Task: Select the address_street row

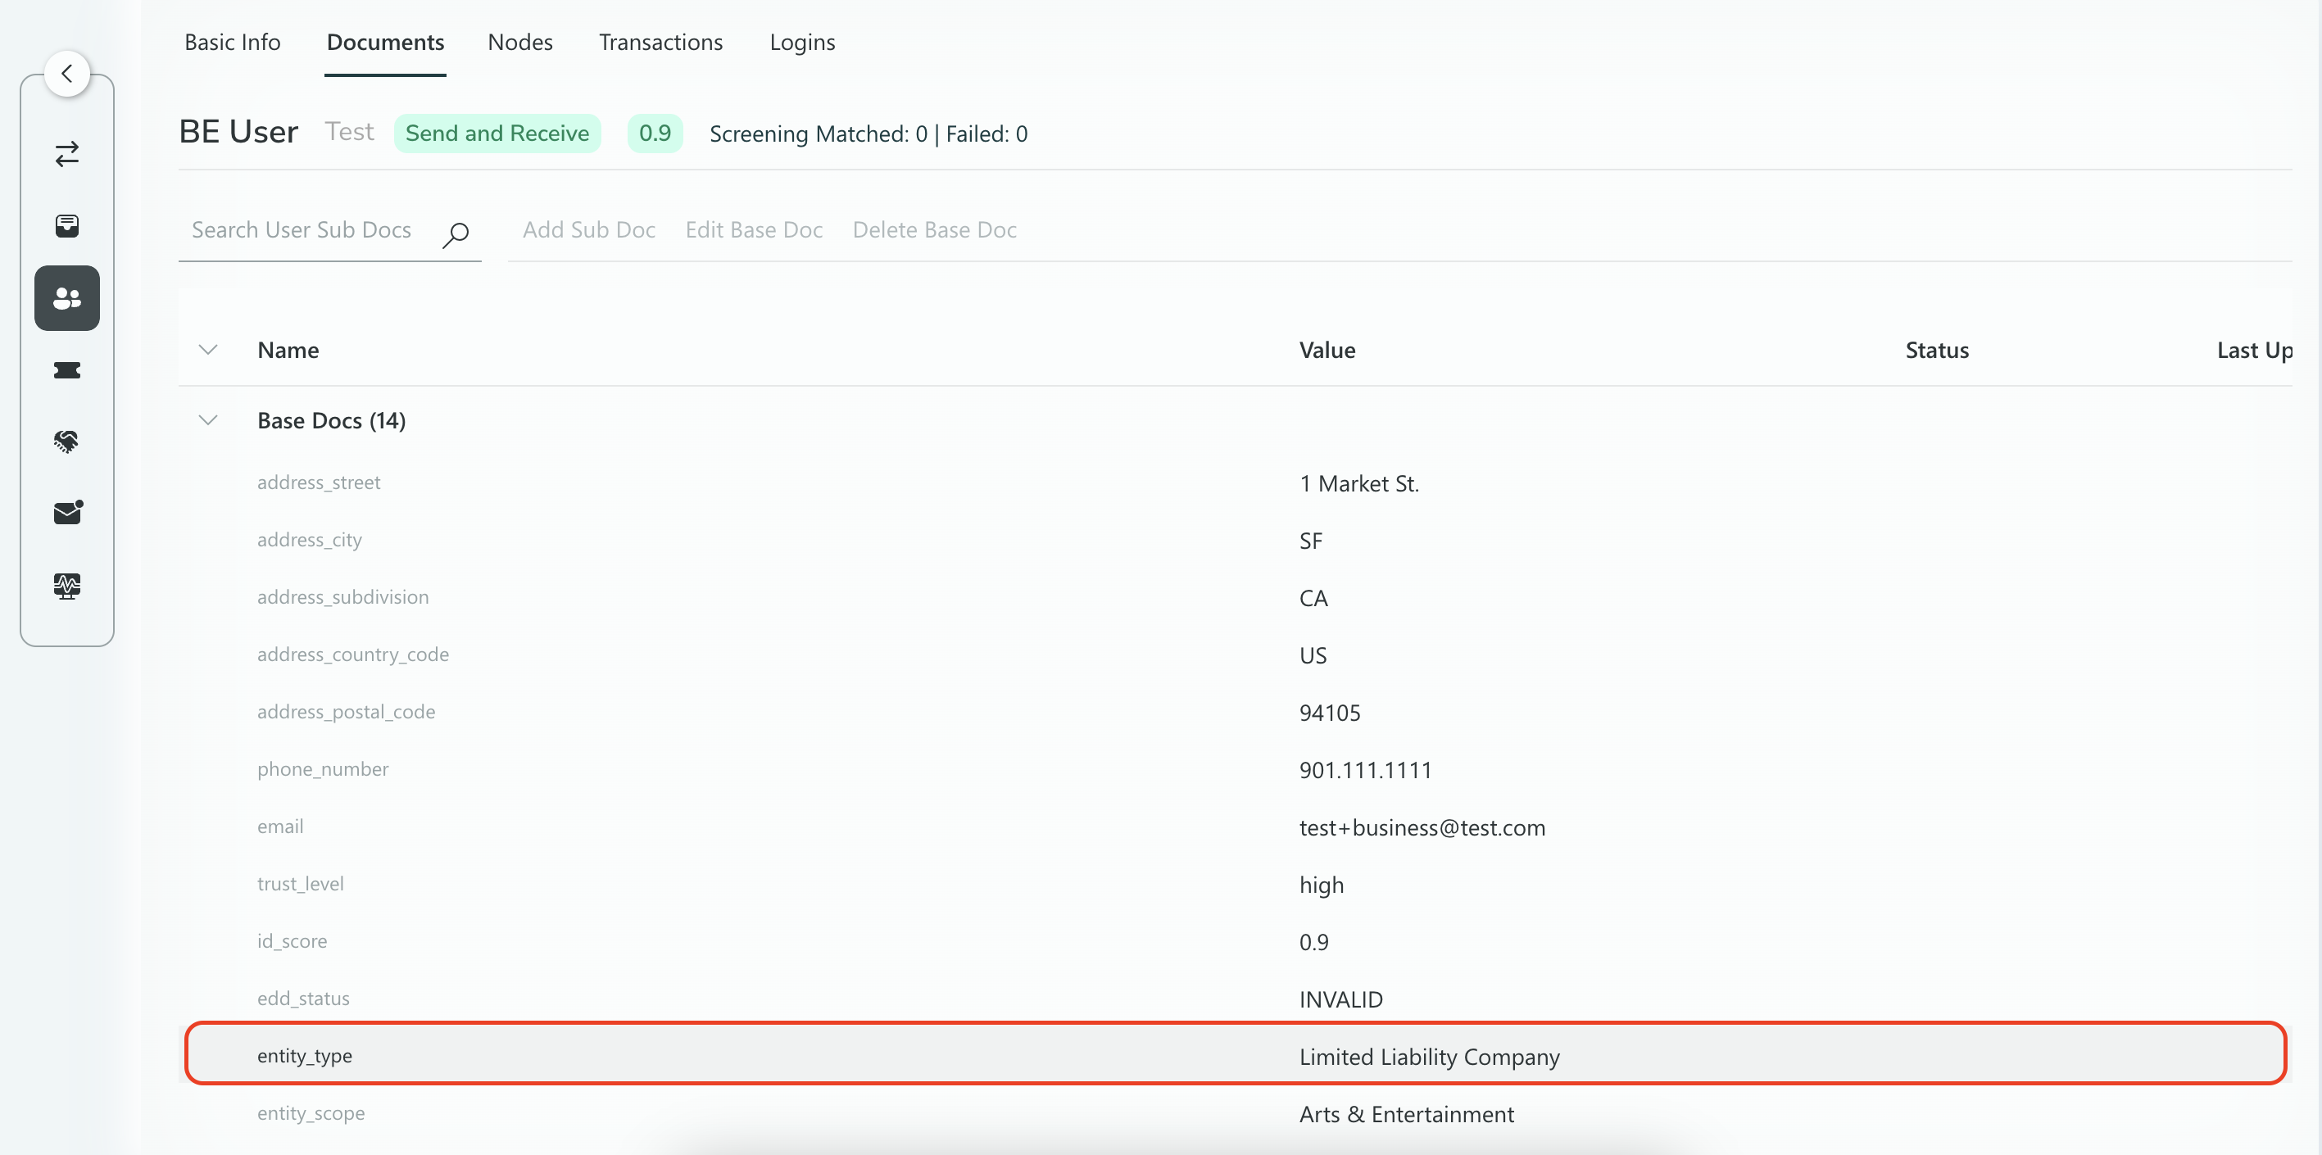Action: click(1235, 483)
